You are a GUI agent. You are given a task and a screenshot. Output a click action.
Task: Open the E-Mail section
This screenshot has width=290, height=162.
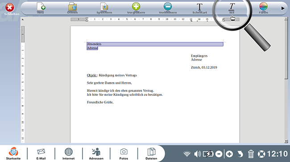[41, 153]
